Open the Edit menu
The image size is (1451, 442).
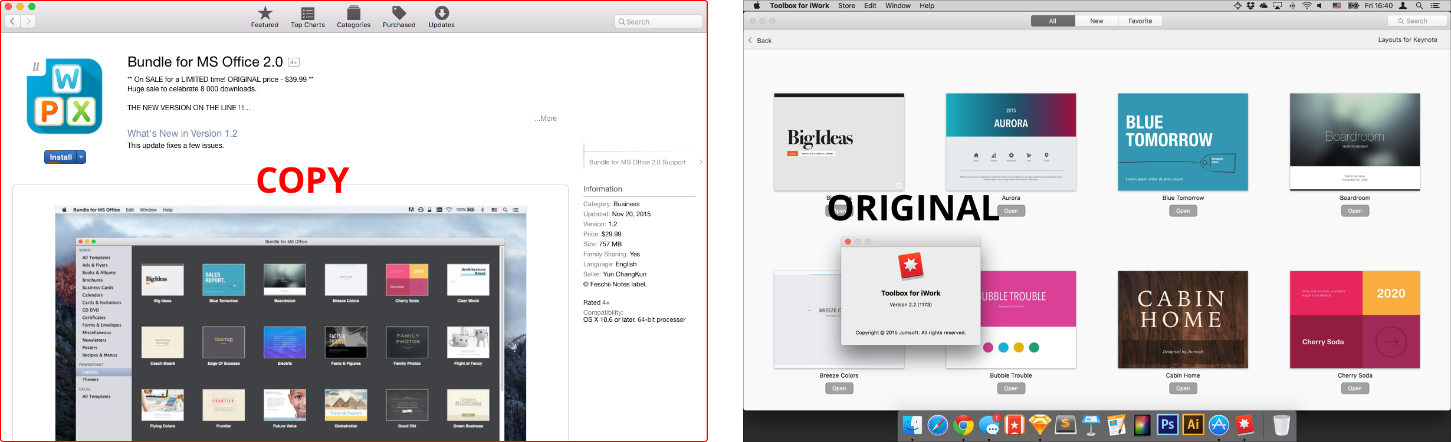click(x=870, y=6)
